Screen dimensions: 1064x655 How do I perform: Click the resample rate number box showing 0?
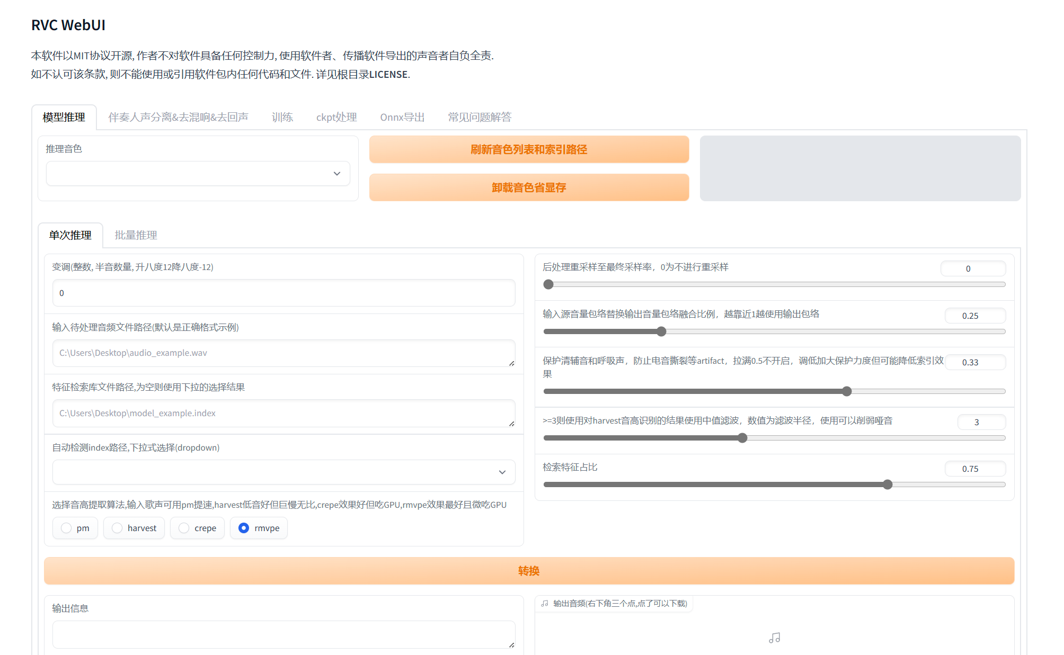point(973,268)
